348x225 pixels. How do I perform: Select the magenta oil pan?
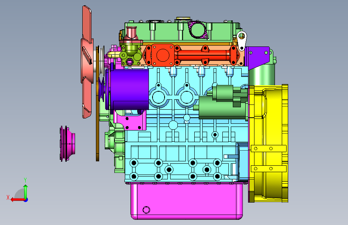tap(186, 201)
